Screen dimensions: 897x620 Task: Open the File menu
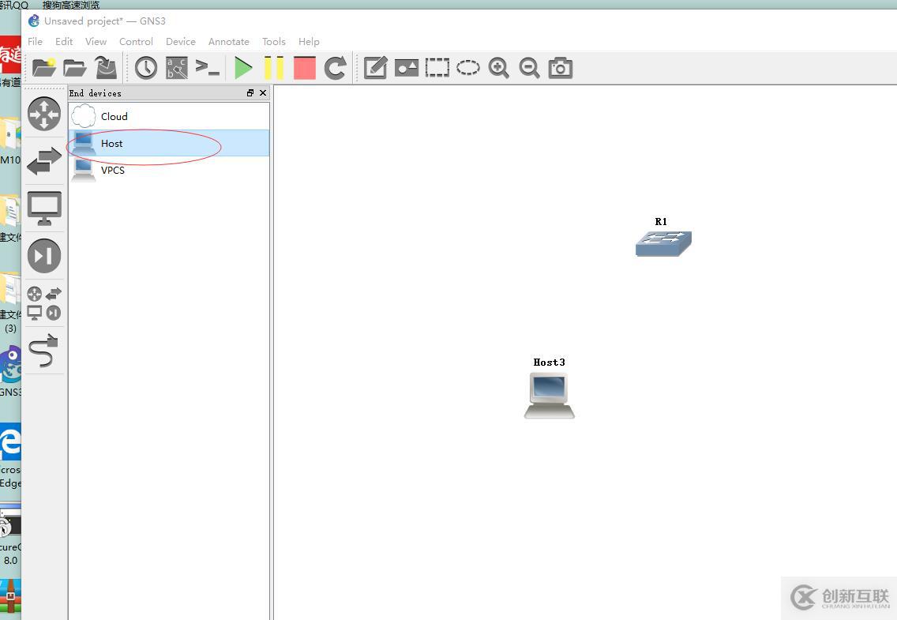35,41
